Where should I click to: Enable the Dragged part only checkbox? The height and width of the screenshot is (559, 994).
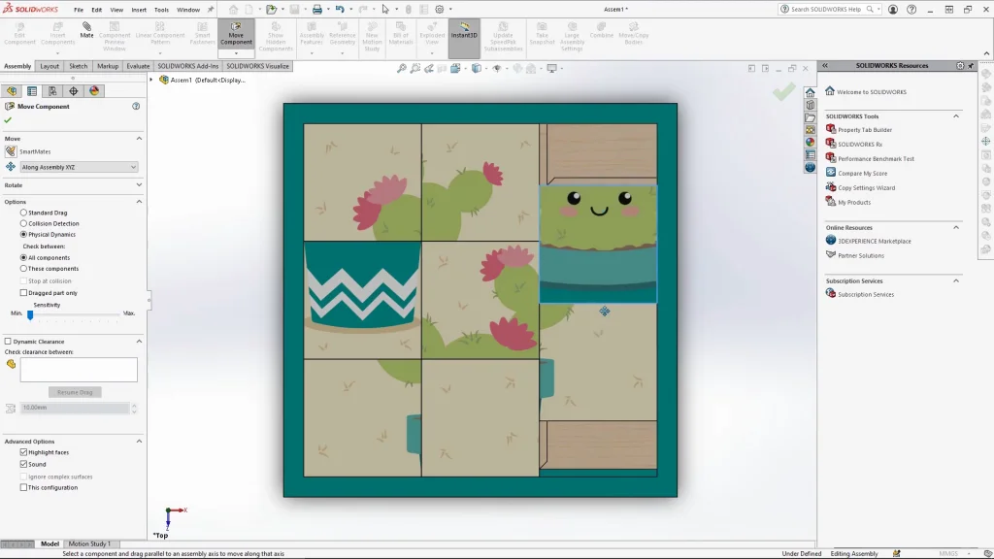[x=23, y=292]
